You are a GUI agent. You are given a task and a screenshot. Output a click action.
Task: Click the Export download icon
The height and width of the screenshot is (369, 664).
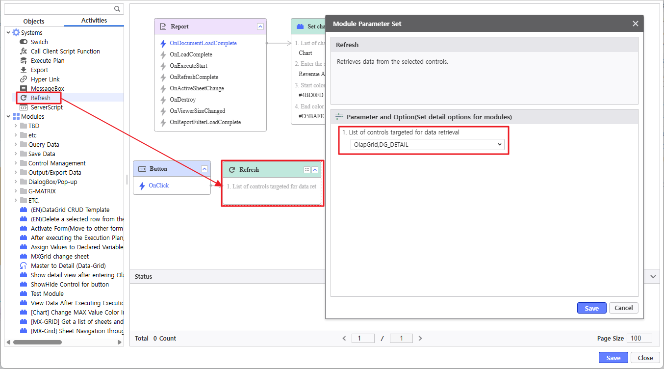click(24, 70)
